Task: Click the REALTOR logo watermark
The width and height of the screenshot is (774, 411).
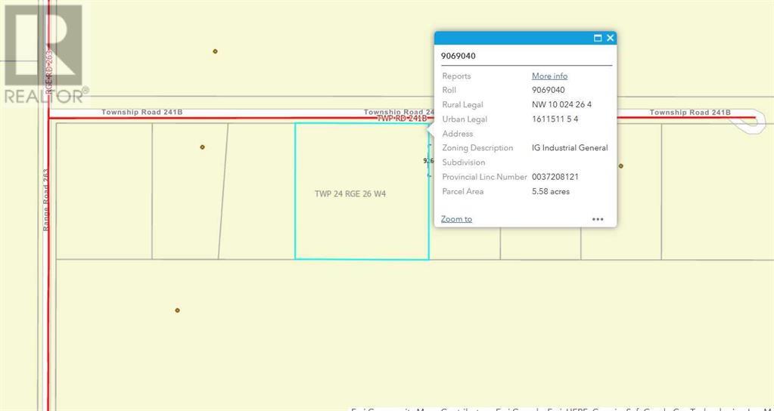Action: point(44,54)
